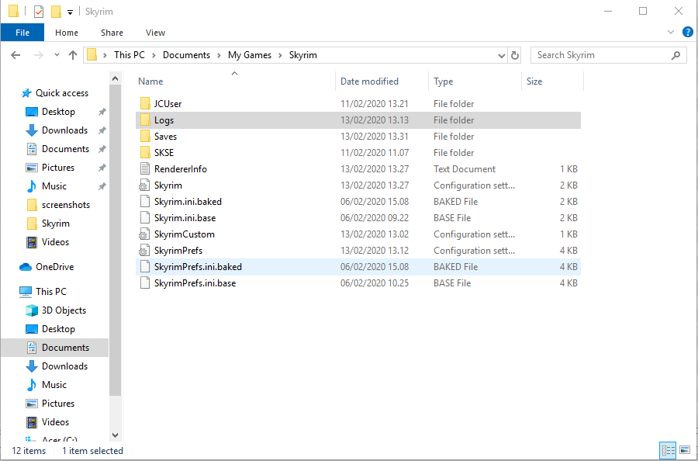Select the Skyrim.ini.baked file icon
This screenshot has height=461, width=698.
pyautogui.click(x=145, y=202)
